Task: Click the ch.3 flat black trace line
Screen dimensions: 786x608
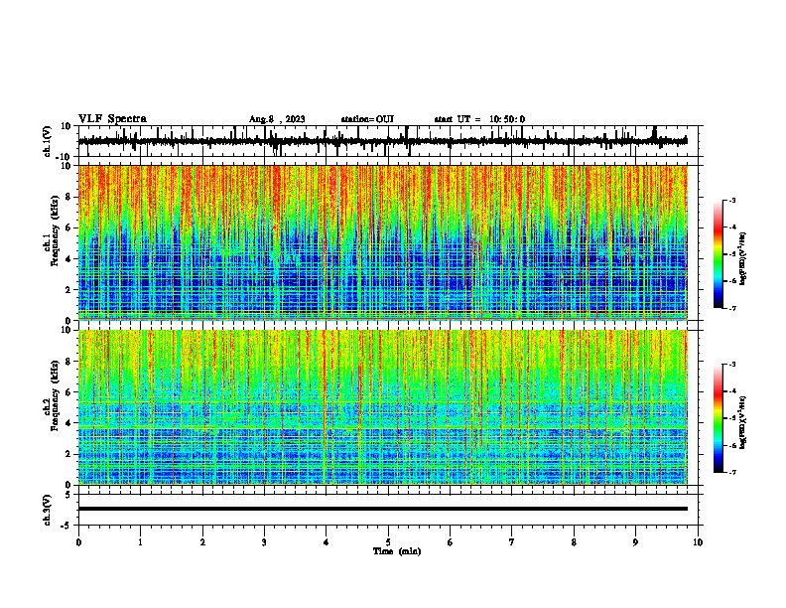Action: point(382,509)
